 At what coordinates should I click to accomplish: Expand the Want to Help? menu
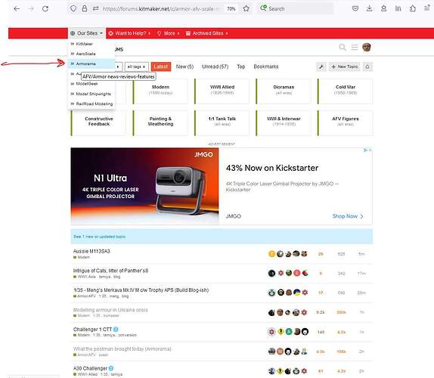pyautogui.click(x=129, y=33)
